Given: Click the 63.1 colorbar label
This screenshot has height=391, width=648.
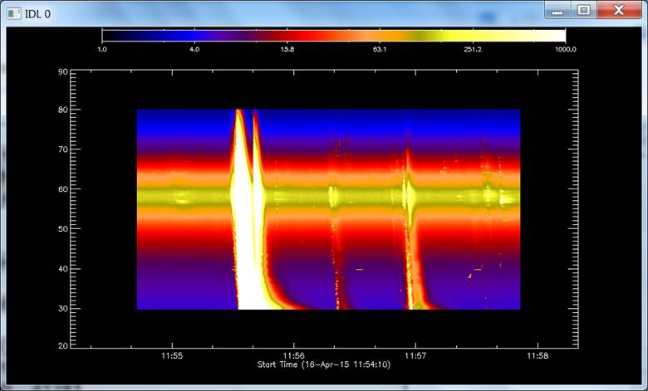Looking at the screenshot, I should (380, 49).
